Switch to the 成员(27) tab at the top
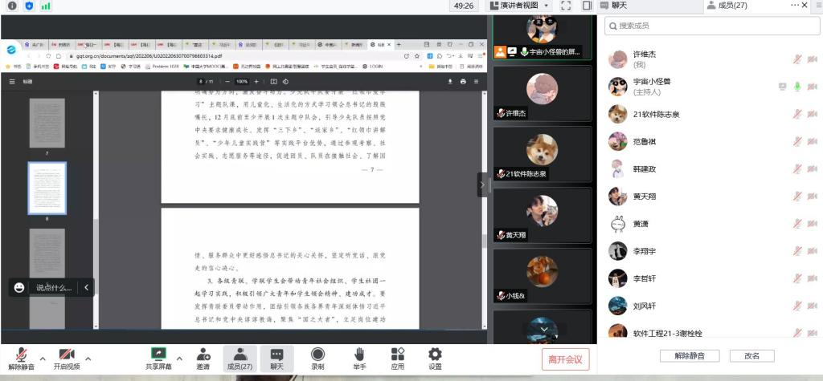The image size is (823, 381). (727, 6)
